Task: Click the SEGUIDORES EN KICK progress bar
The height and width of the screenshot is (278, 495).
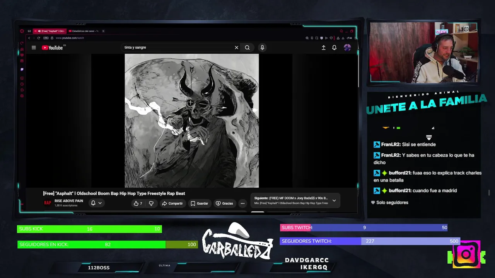Action: [x=108, y=244]
